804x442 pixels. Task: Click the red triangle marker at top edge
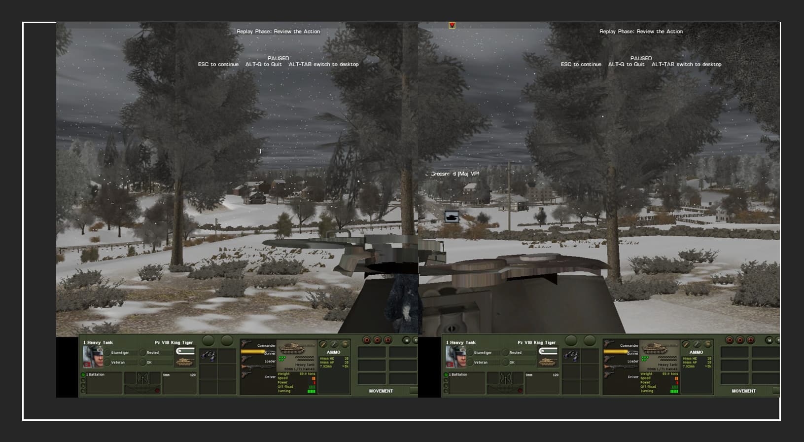tap(452, 25)
